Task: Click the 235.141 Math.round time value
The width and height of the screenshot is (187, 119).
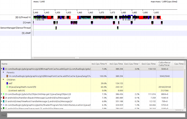Action: point(119,87)
